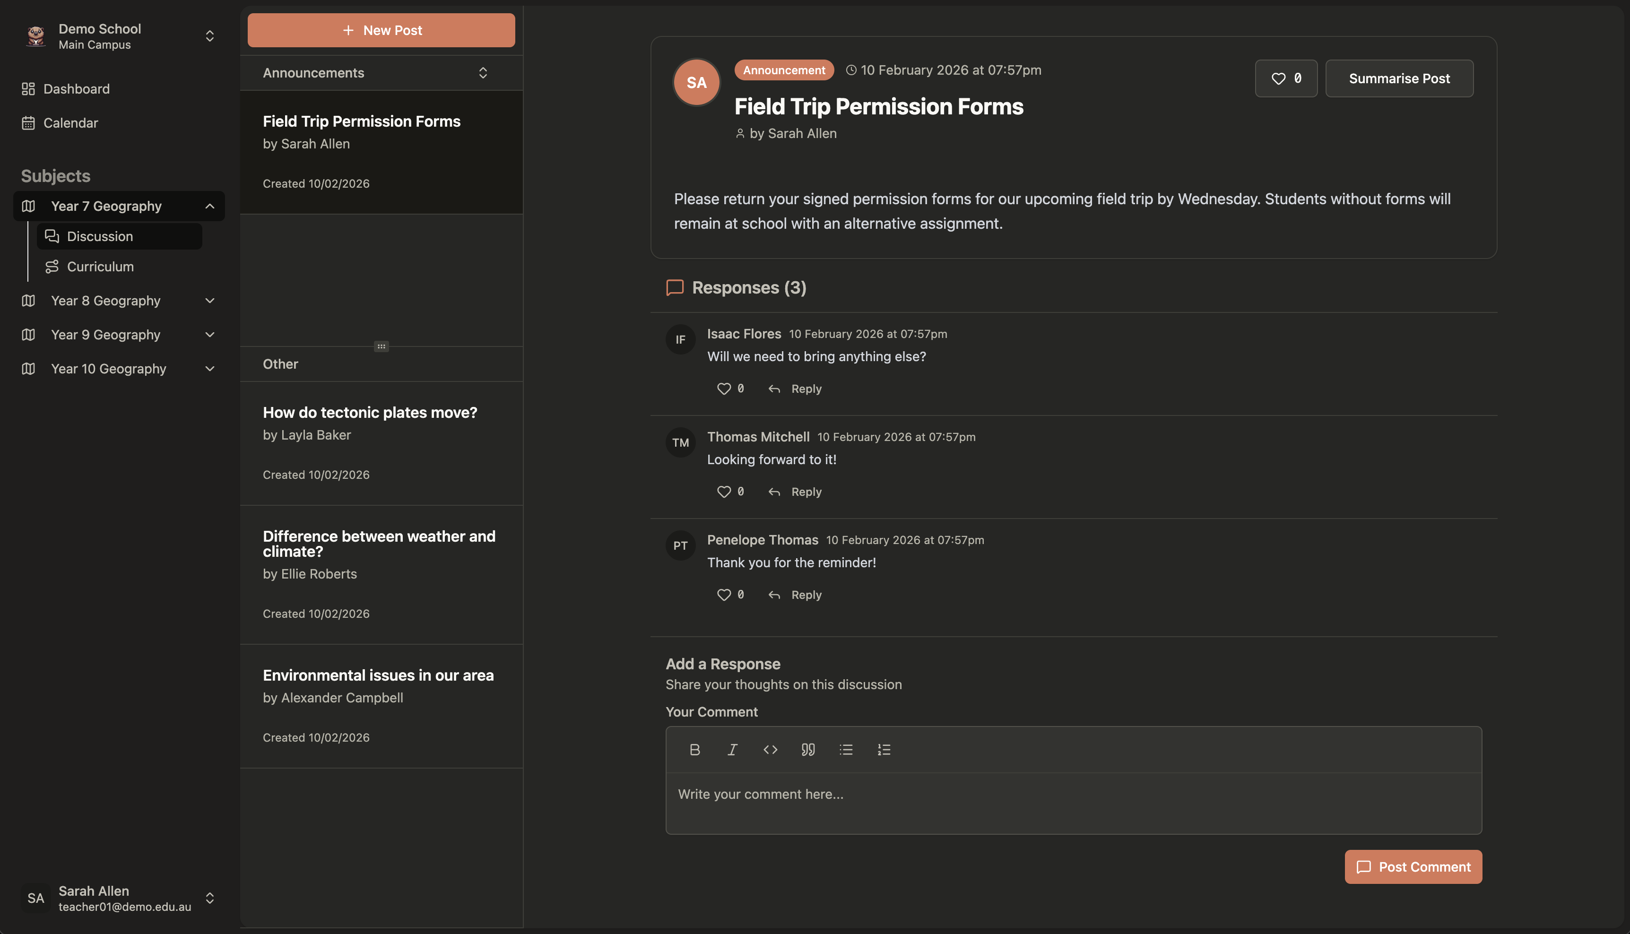Viewport: 1630px width, 934px height.
Task: Expand the Year 8 Geography subject
Action: click(209, 300)
